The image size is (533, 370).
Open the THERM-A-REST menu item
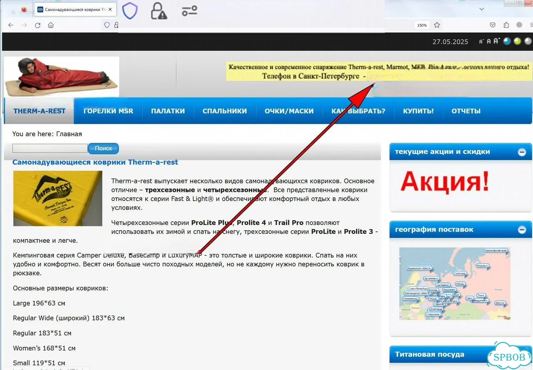(39, 111)
